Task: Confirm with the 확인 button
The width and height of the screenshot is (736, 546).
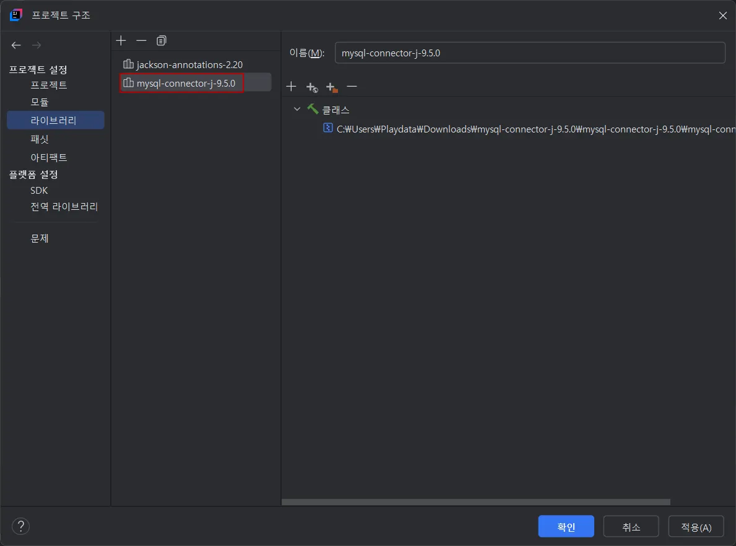Action: pos(566,527)
